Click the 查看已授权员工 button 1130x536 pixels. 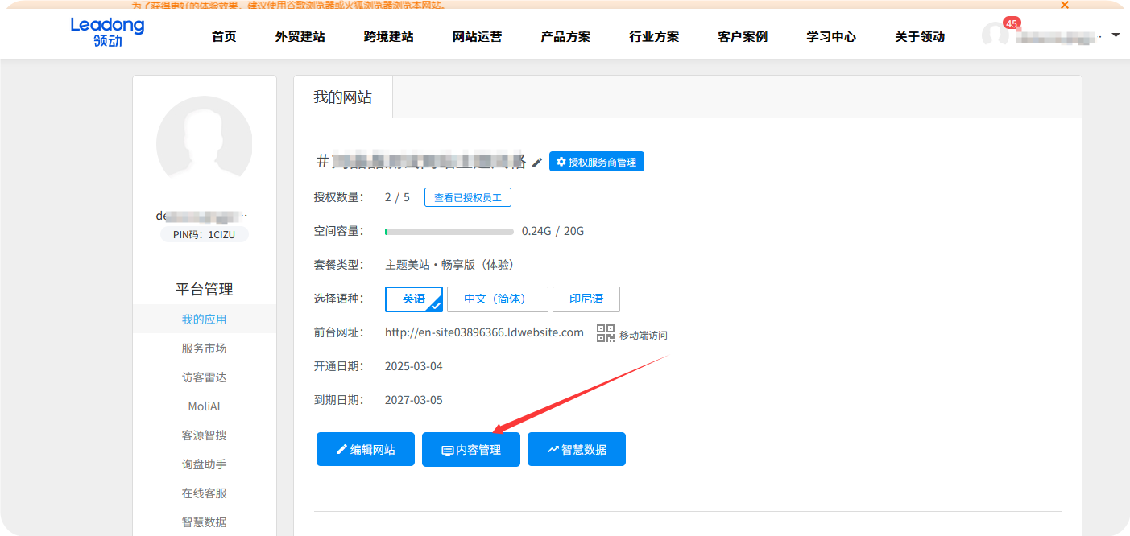pos(468,197)
